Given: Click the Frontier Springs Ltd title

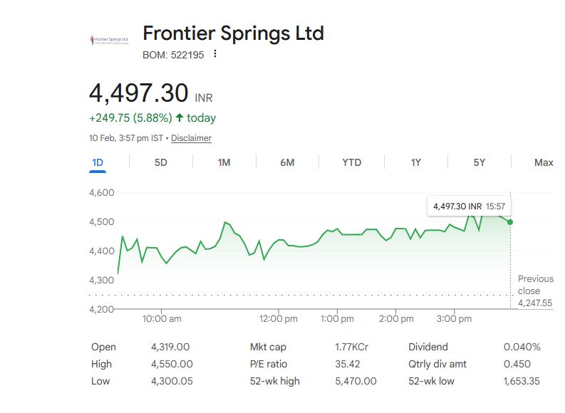Looking at the screenshot, I should (233, 33).
